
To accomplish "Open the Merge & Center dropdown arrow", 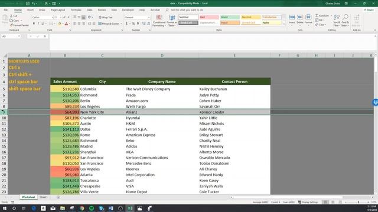I will [121, 24].
